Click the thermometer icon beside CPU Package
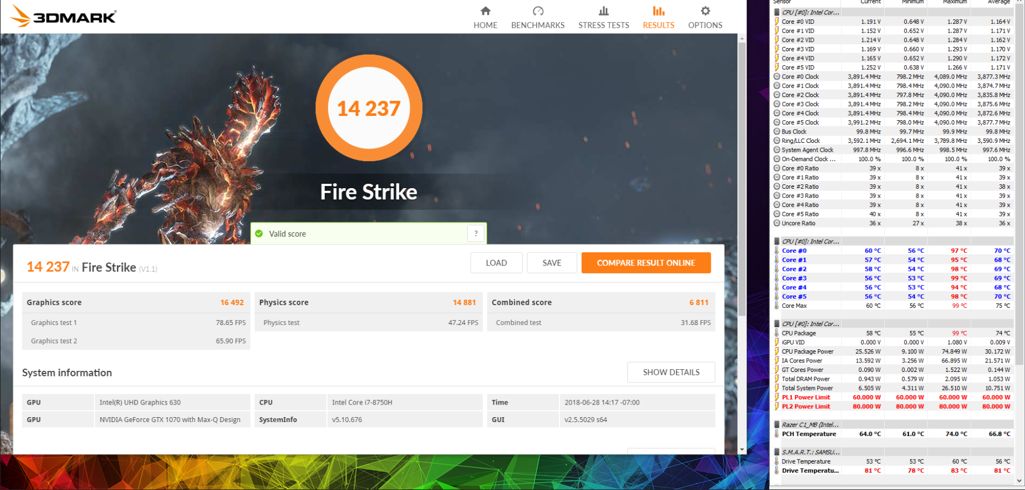Viewport: 1025px width, 490px height. coord(777,333)
